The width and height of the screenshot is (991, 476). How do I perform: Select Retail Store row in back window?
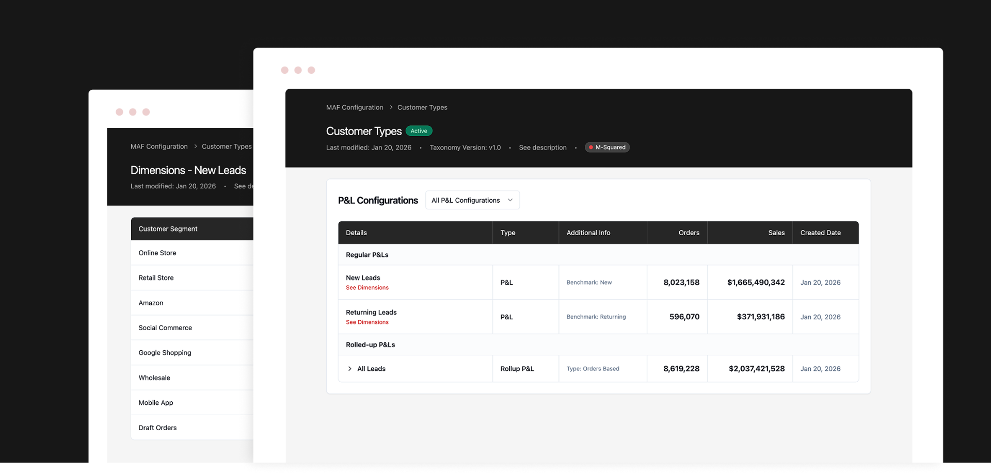pyautogui.click(x=192, y=278)
